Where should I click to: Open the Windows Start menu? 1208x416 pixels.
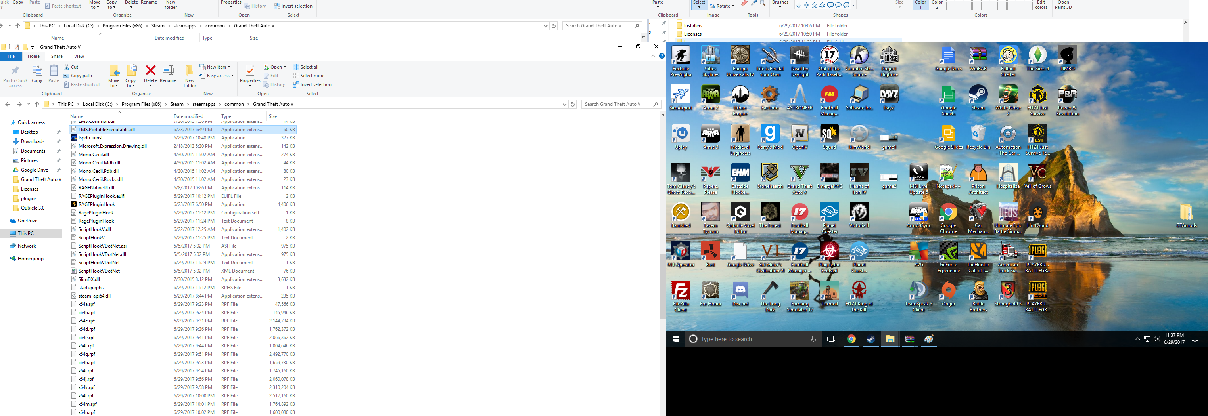click(676, 339)
